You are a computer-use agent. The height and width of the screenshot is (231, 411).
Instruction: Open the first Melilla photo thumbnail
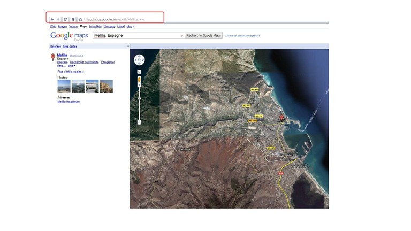pos(64,86)
